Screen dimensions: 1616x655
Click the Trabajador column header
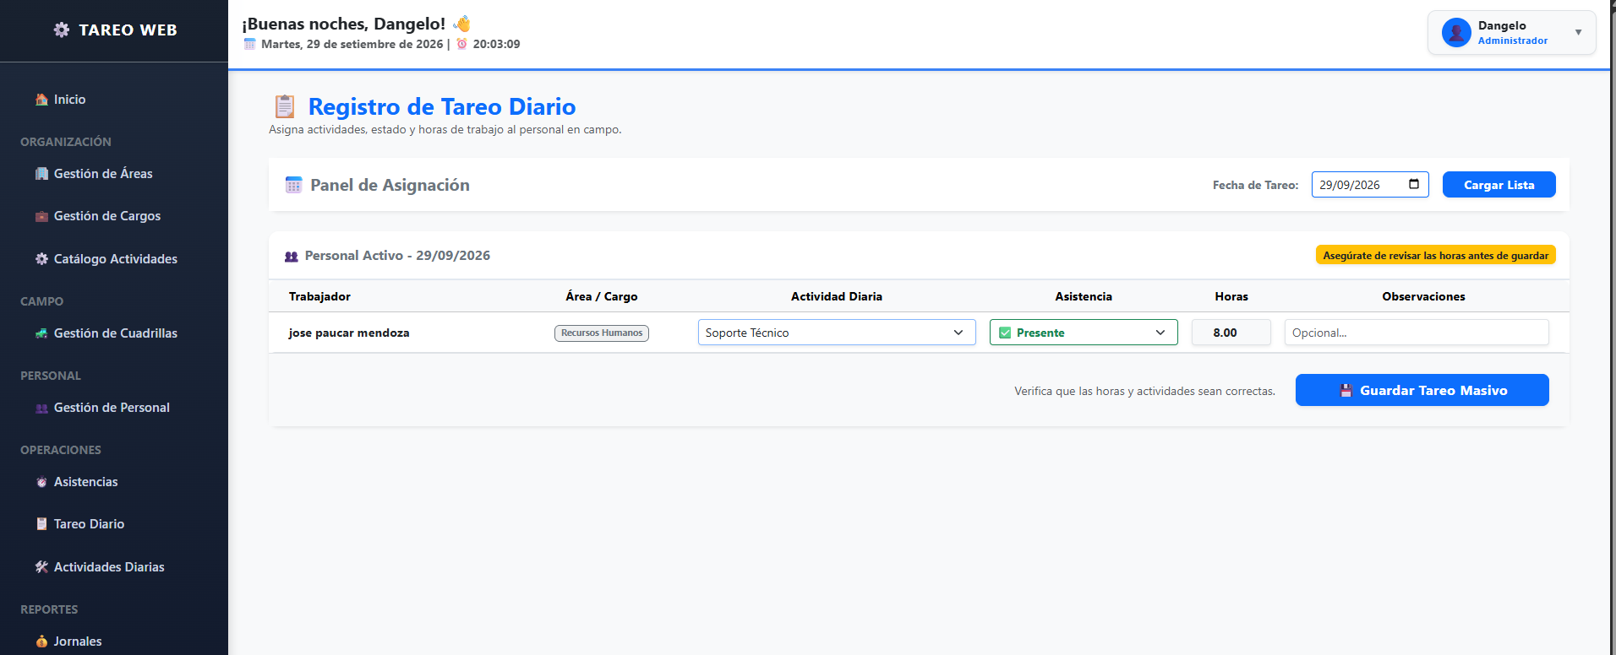pyautogui.click(x=319, y=296)
